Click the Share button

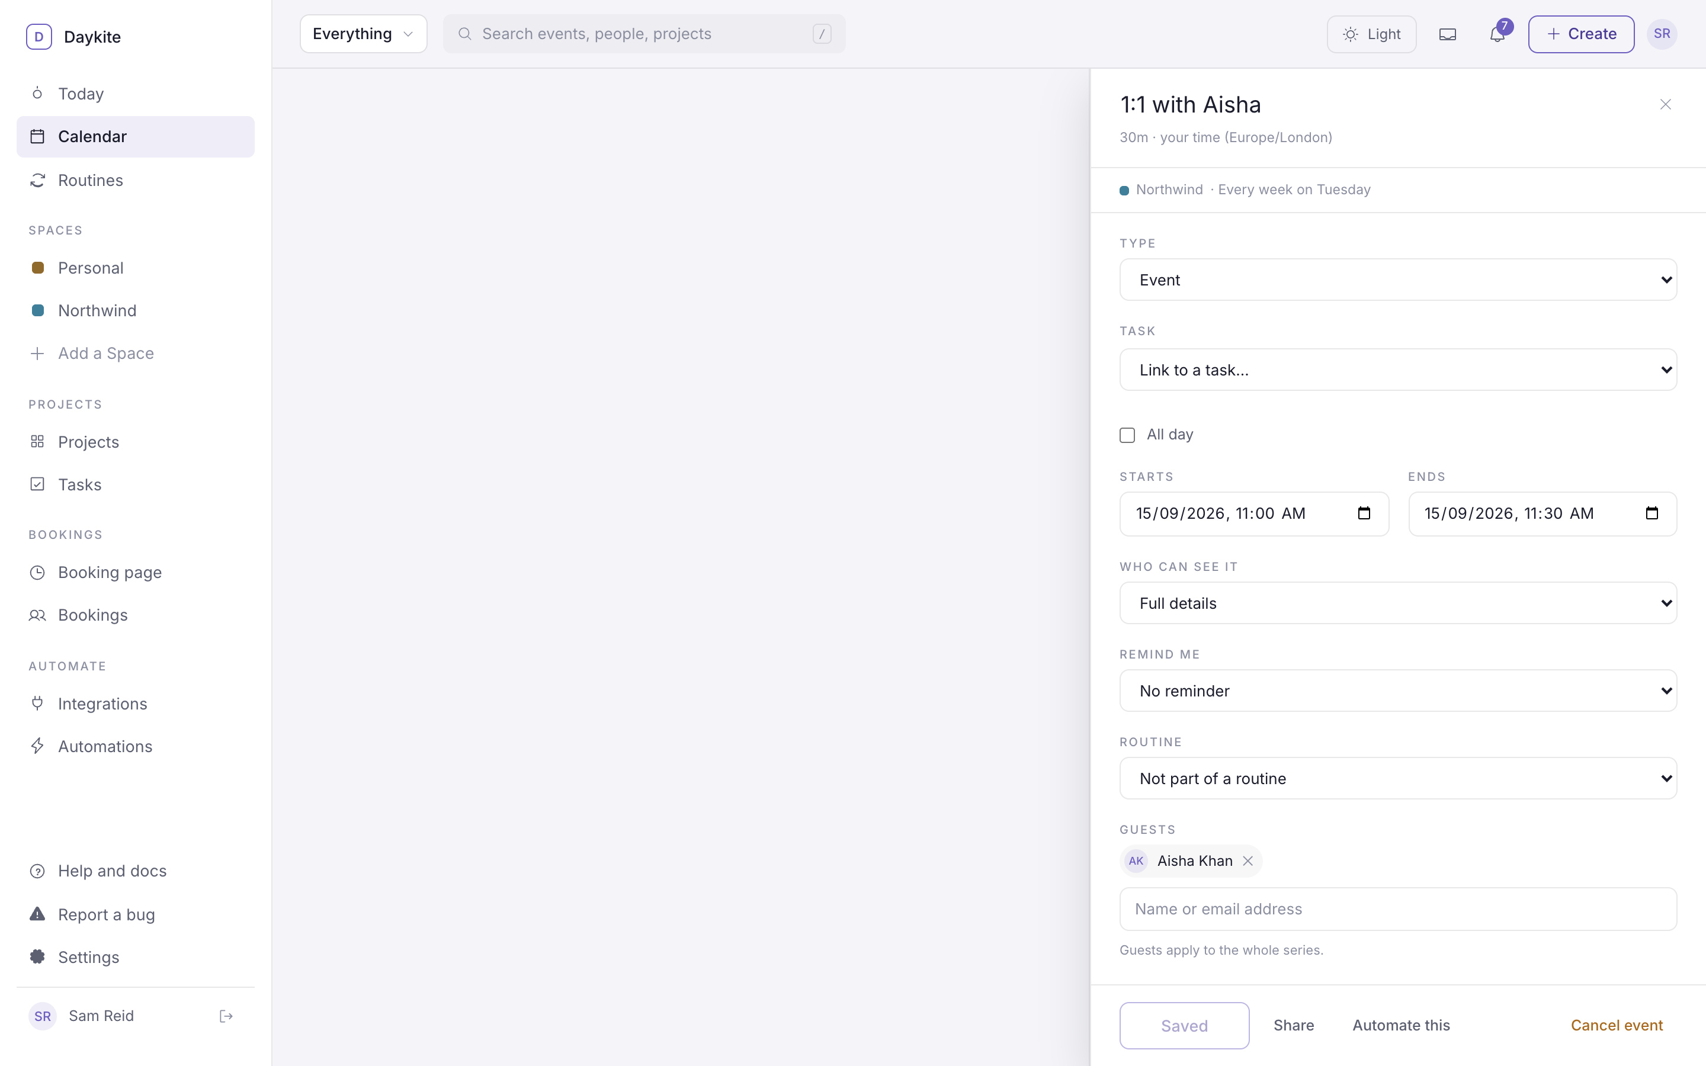[1294, 1026]
